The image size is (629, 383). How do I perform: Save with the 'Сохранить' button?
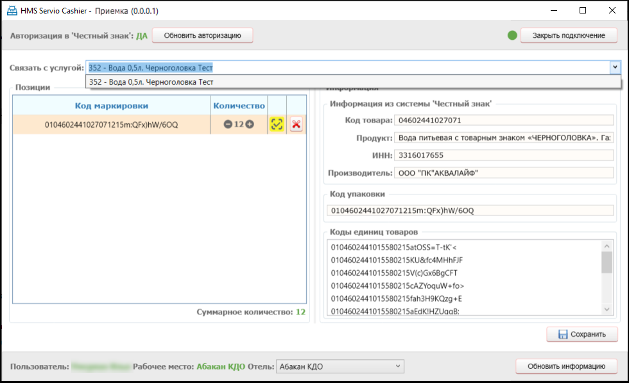(x=582, y=334)
